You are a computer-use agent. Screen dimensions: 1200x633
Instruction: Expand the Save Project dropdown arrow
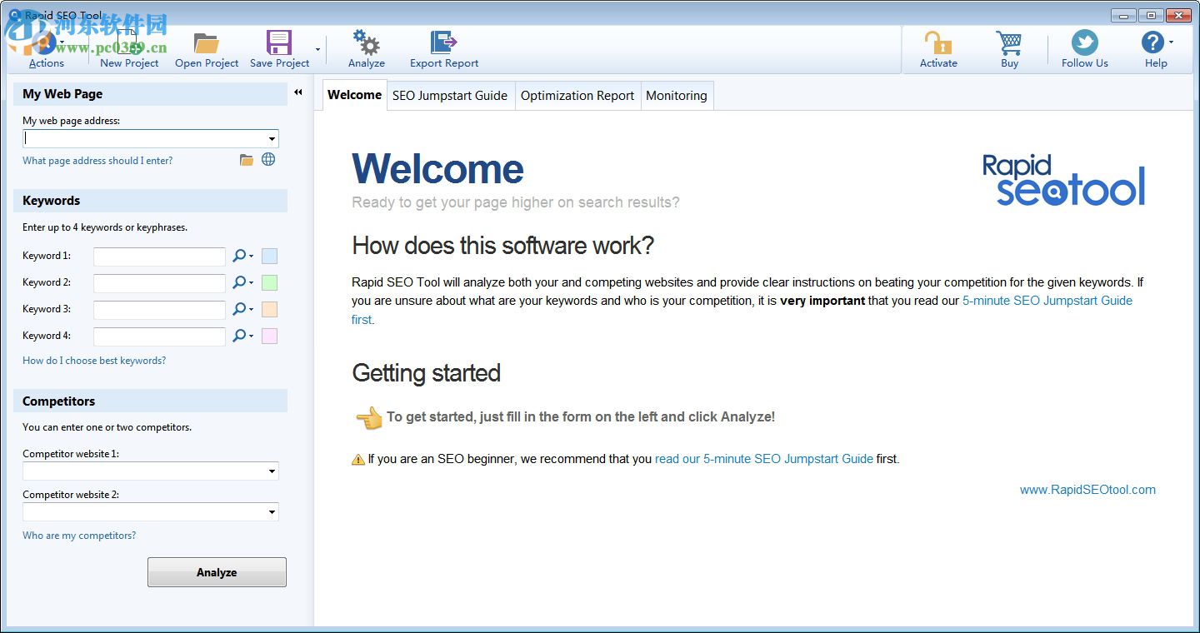317,50
